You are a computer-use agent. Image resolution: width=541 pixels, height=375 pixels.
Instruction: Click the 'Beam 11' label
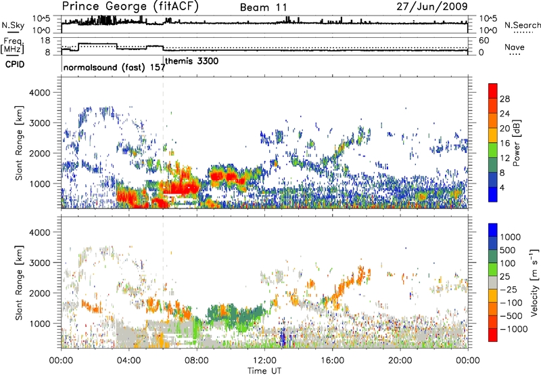[x=264, y=7]
